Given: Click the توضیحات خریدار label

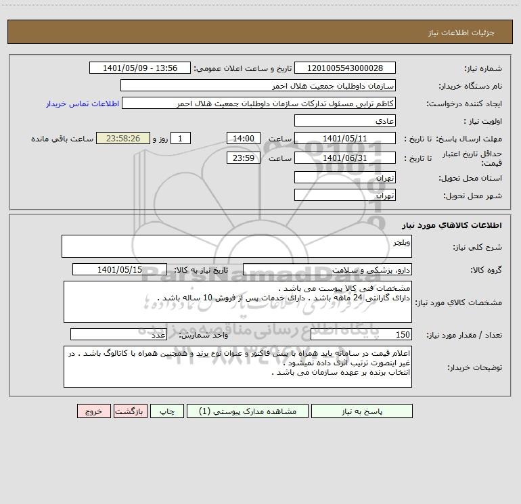Looking at the screenshot, I should (x=475, y=367).
